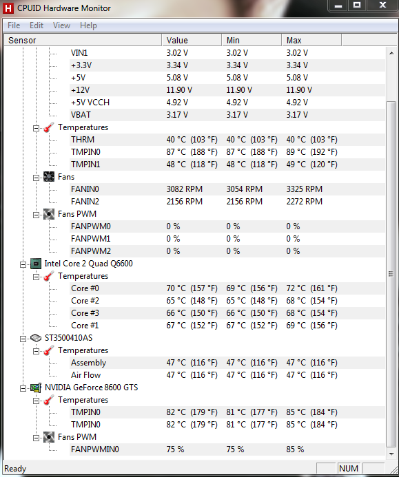
Task: Collapse the ST3500410AS drive node
Action: click(23, 339)
